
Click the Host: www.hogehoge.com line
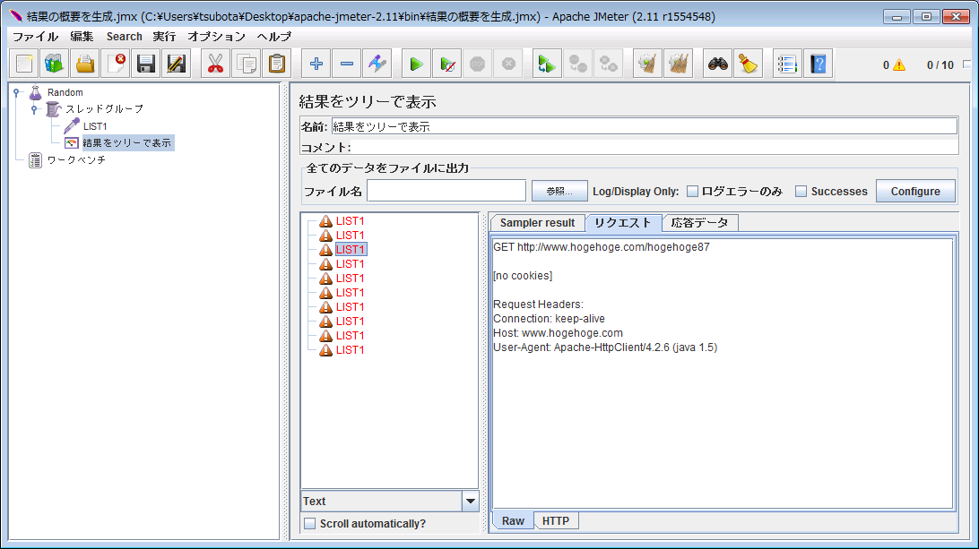(558, 333)
